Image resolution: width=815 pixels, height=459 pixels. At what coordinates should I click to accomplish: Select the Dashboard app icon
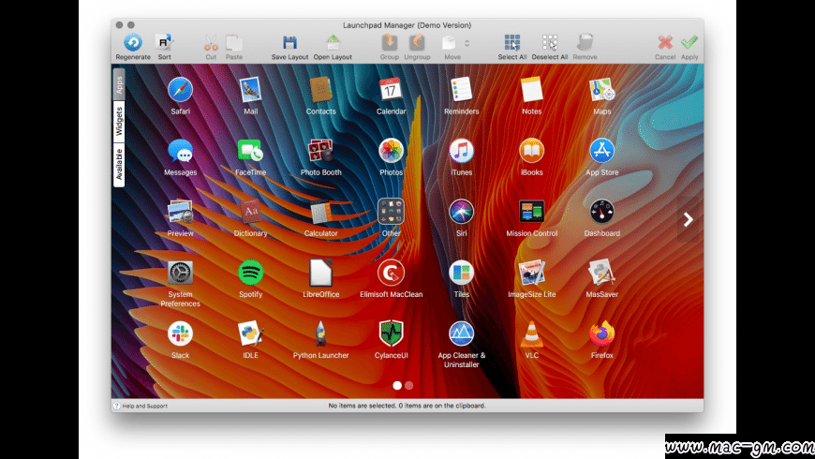pyautogui.click(x=602, y=212)
